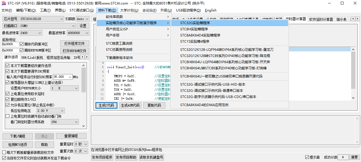Open the IRC频率 35.000 MHz dropdown
The image size is (361, 162).
pos(63,77)
